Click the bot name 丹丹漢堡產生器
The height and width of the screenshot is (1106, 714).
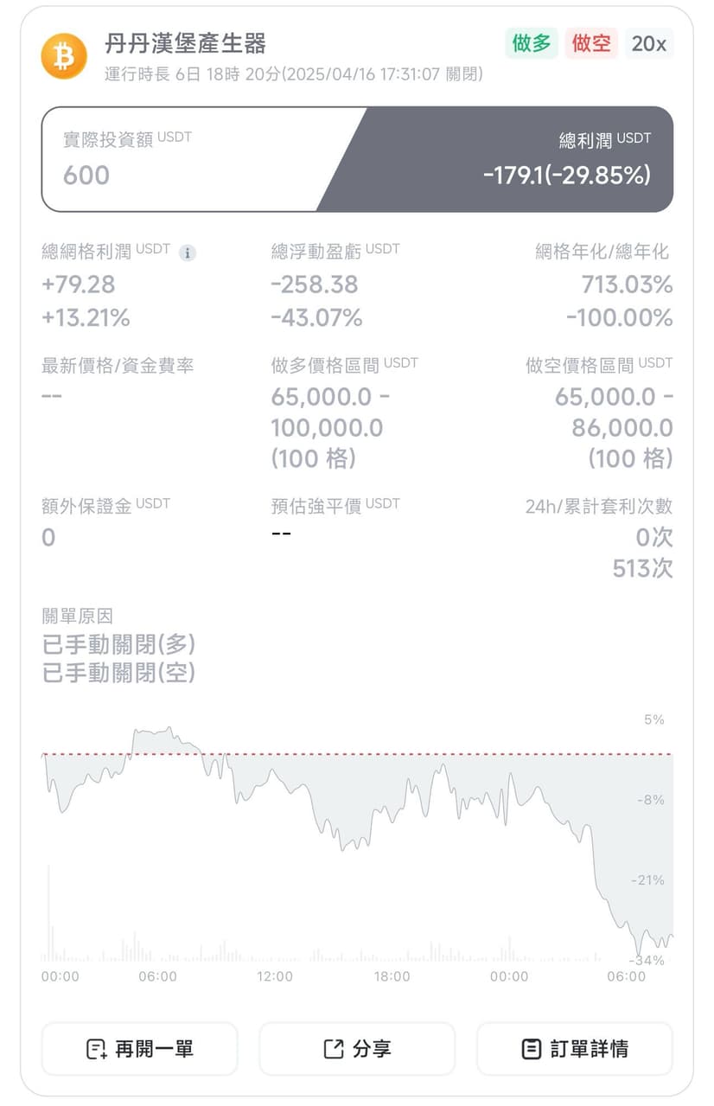click(x=185, y=42)
